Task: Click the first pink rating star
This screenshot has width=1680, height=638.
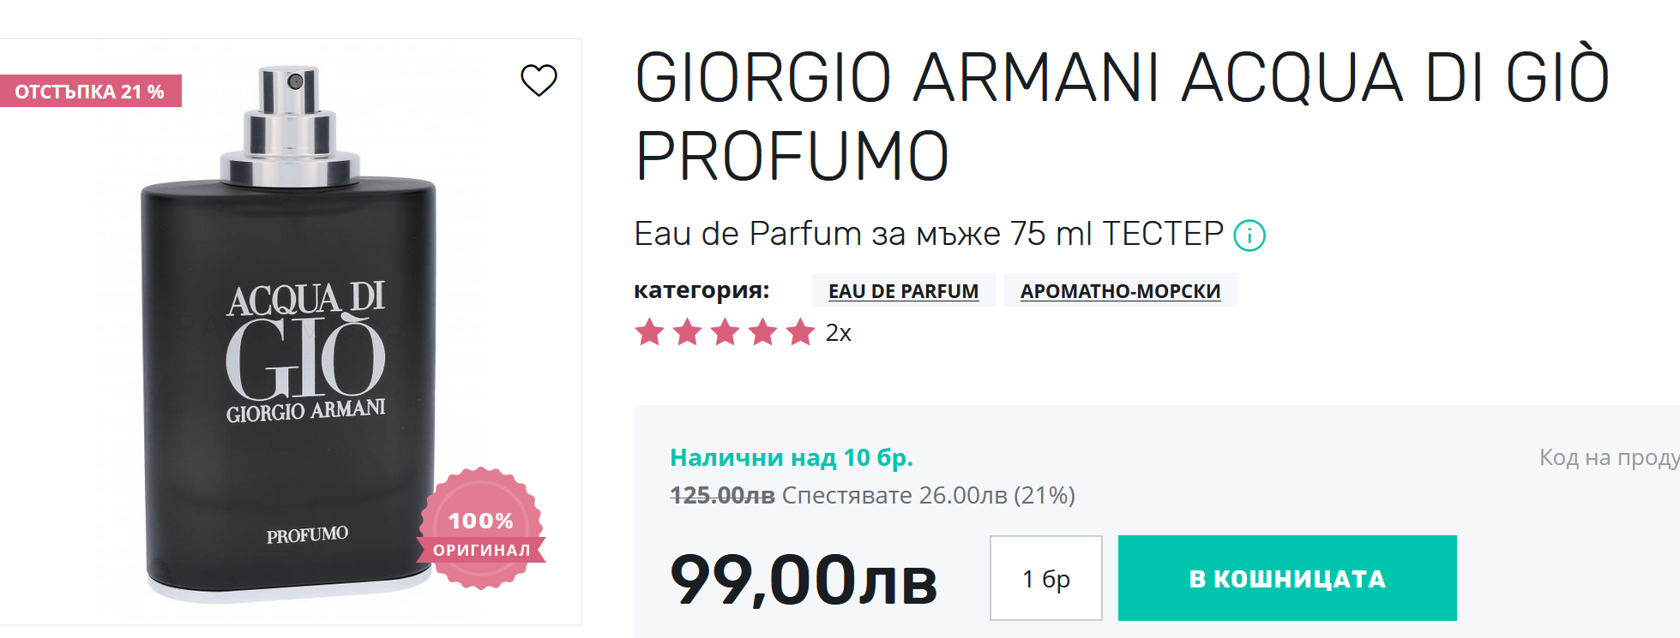Action: coord(649,332)
